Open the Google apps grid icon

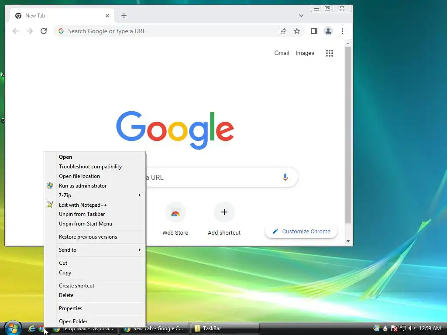point(330,53)
